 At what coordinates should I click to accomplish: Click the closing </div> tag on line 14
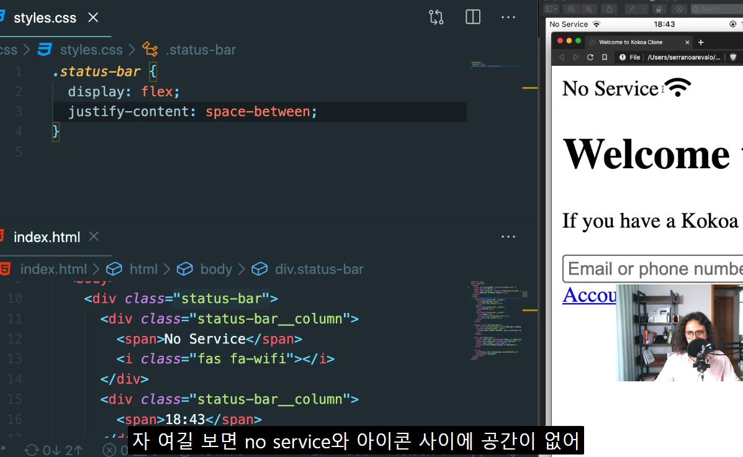(124, 379)
